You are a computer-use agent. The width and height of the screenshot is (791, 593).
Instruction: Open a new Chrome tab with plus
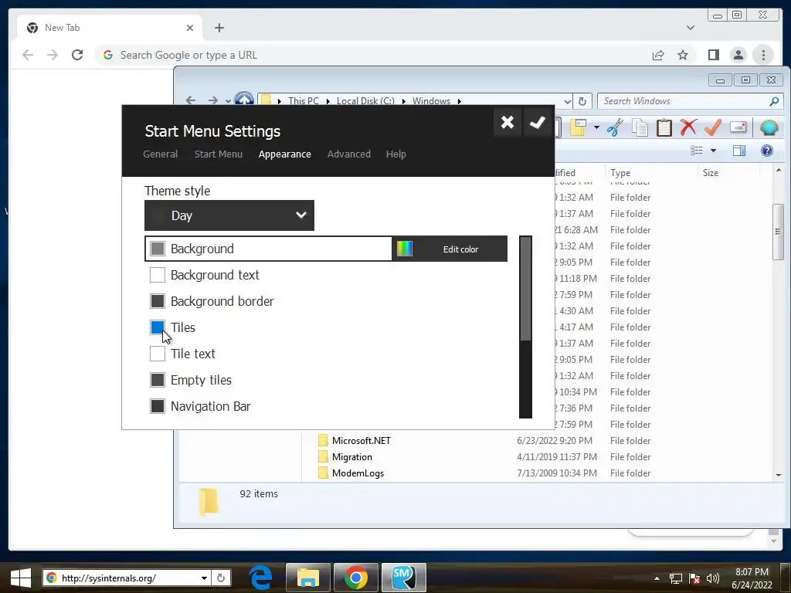click(x=219, y=28)
